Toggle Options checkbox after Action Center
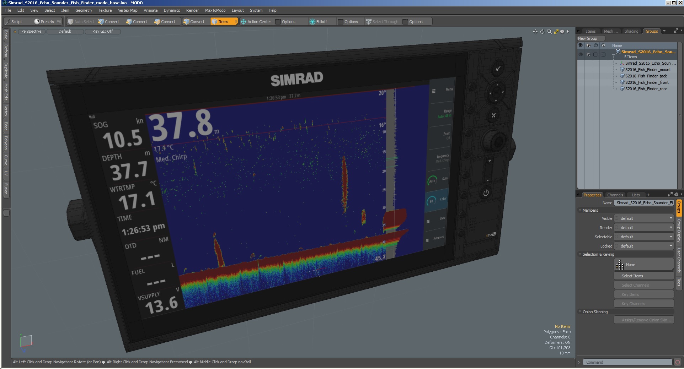Screen dimensions: 684x369 (x=278, y=22)
